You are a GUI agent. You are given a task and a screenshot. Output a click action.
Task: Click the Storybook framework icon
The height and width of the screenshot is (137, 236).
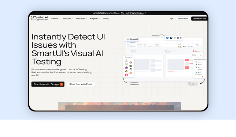(127, 75)
